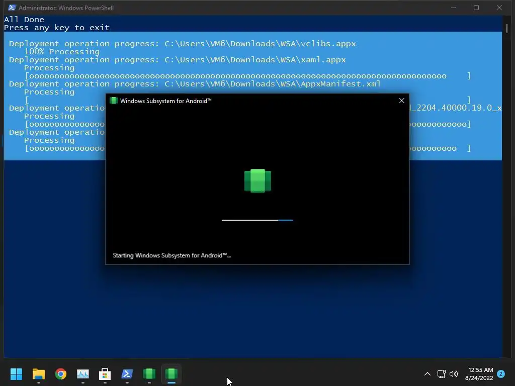This screenshot has height=386, width=515.
Task: Switch to PowerShell taskbar icon
Action: pyautogui.click(x=127, y=373)
